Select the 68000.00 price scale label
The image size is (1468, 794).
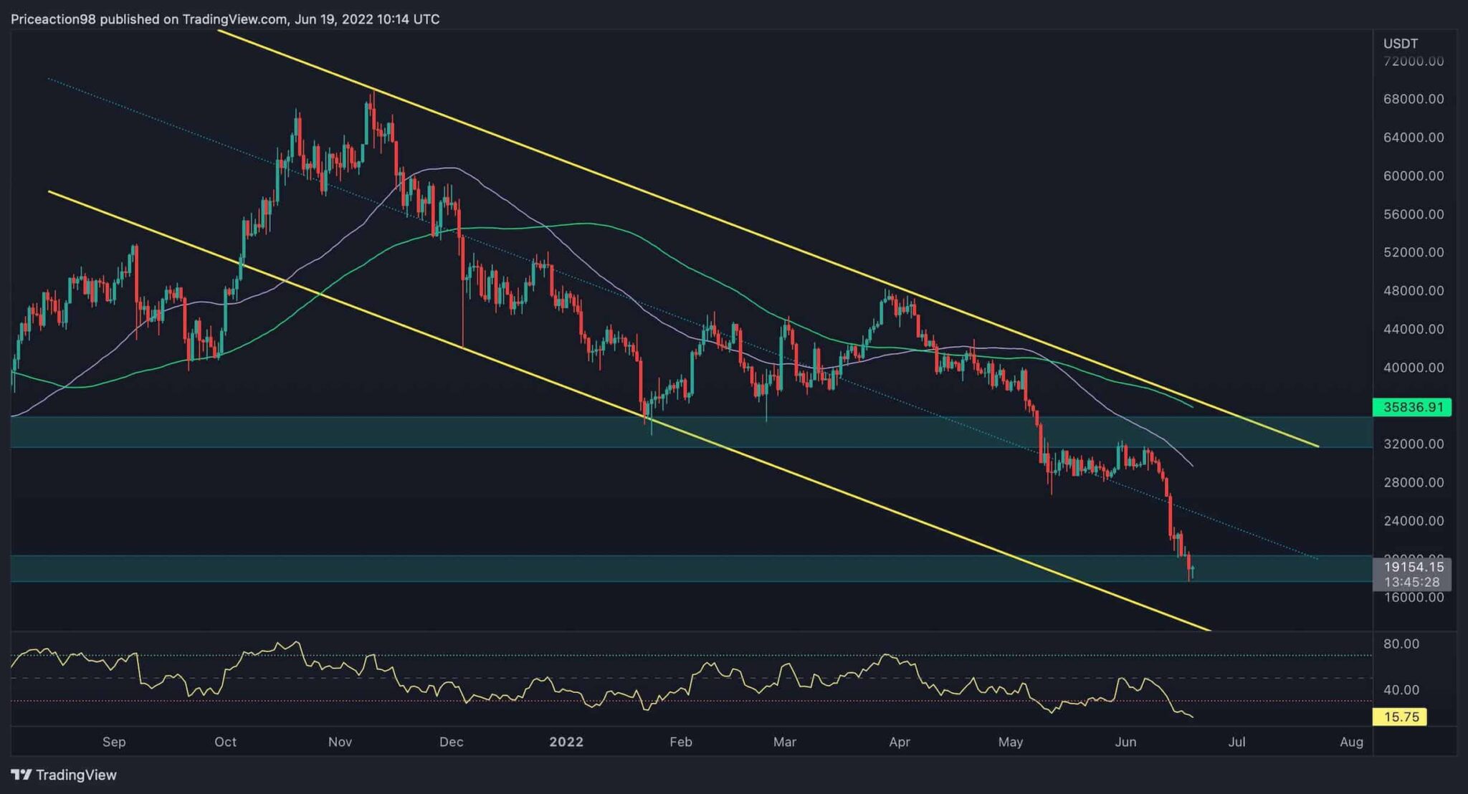pyautogui.click(x=1413, y=99)
